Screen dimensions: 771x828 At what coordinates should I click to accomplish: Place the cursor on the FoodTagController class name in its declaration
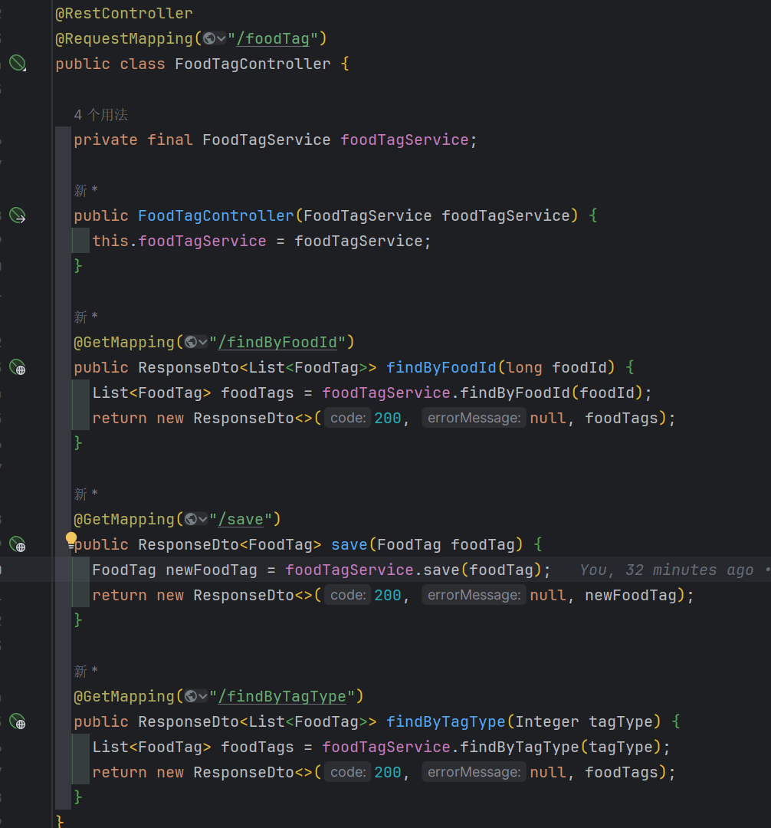253,64
